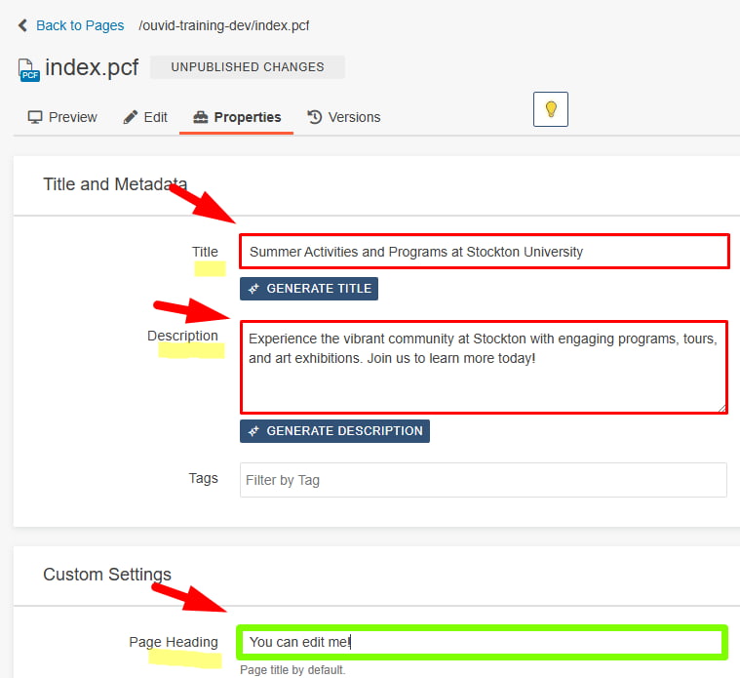740x678 pixels.
Task: Click the /ouvid-training-dev/index.pcf breadcrumb path
Action: click(224, 25)
